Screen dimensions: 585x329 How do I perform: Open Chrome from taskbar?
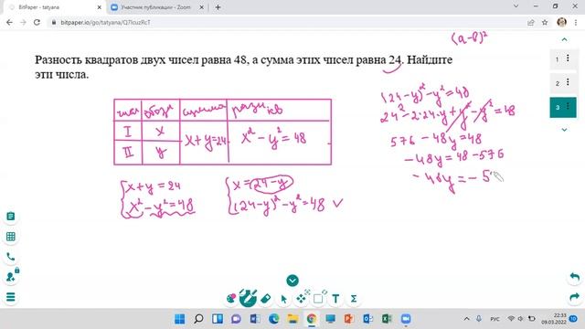pos(312,319)
